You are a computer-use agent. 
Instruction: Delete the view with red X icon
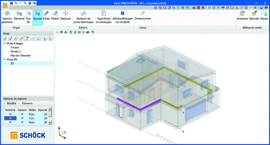point(21,39)
